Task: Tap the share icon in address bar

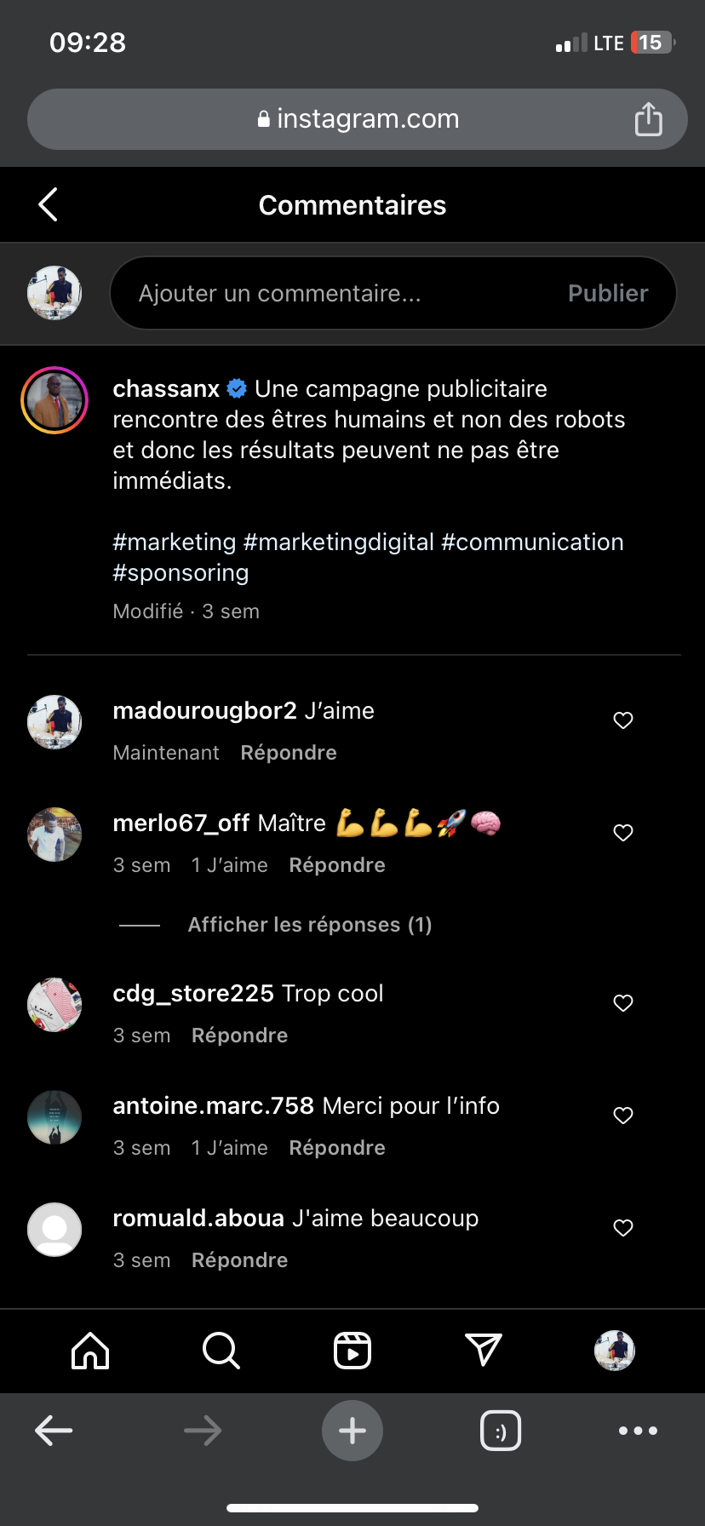Action: point(648,119)
